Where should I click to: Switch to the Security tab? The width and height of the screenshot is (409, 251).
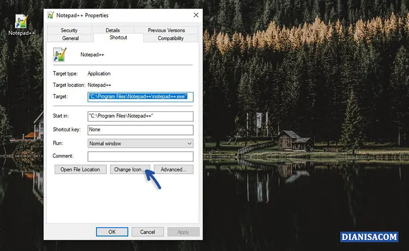69,30
